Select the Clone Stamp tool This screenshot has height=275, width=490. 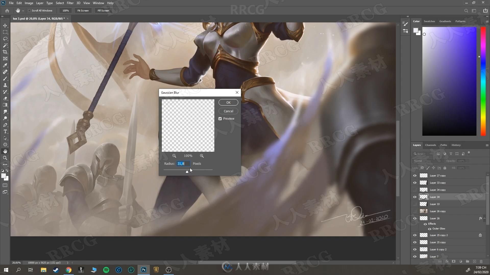pos(5,85)
